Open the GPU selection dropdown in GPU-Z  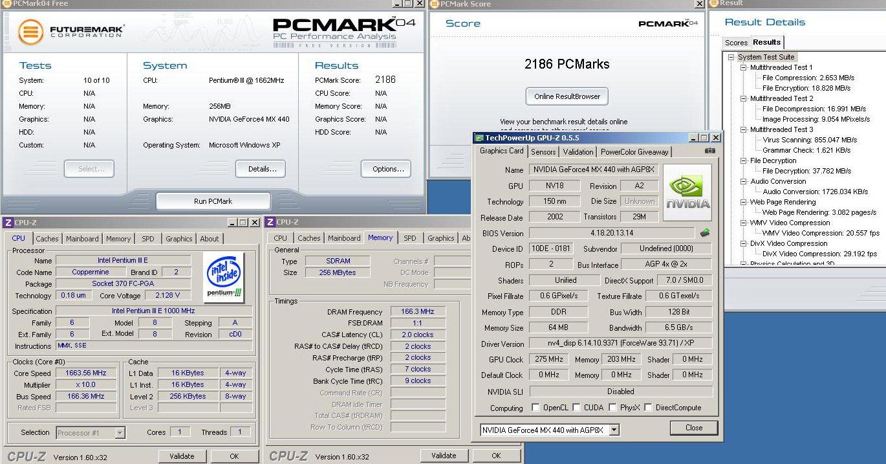click(x=614, y=430)
